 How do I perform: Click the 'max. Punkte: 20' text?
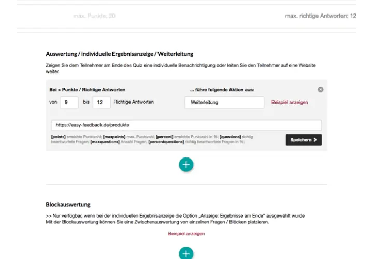[94, 16]
